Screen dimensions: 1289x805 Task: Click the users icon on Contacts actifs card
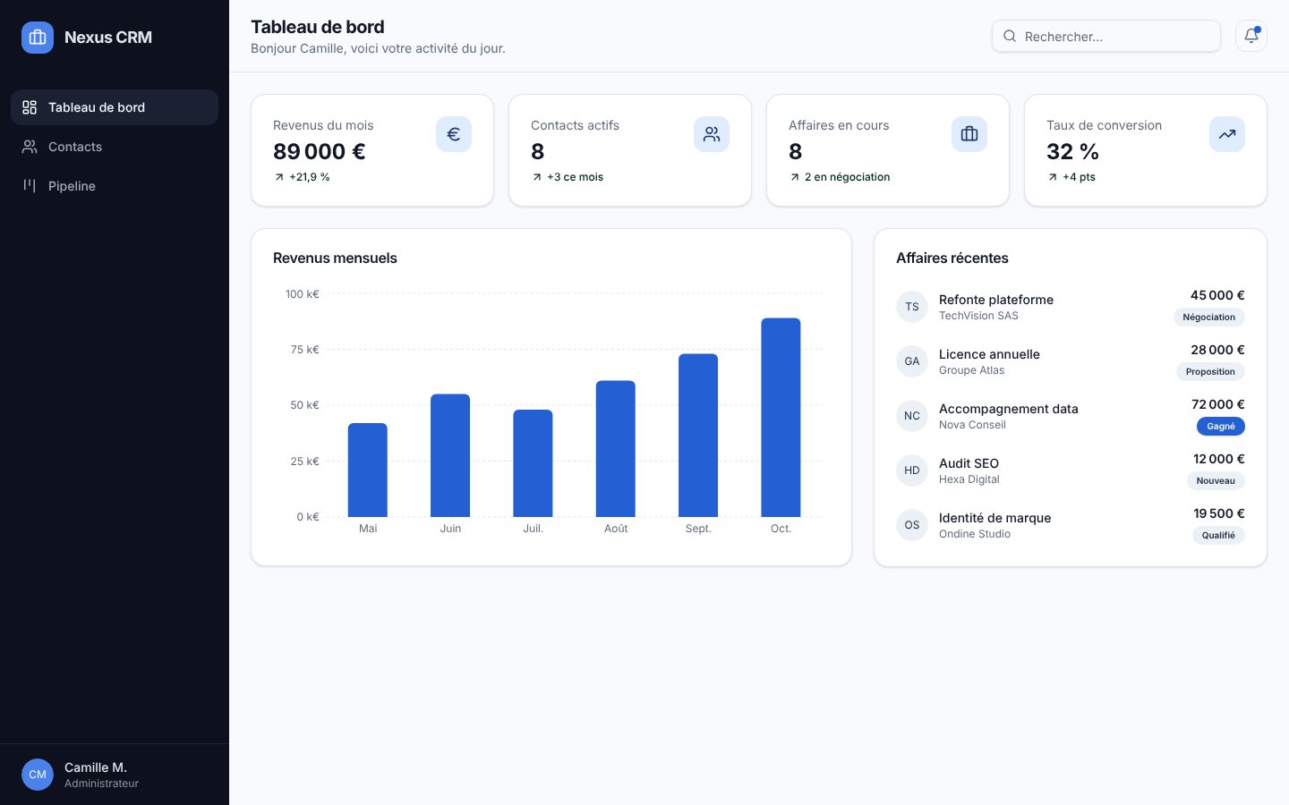[712, 134]
